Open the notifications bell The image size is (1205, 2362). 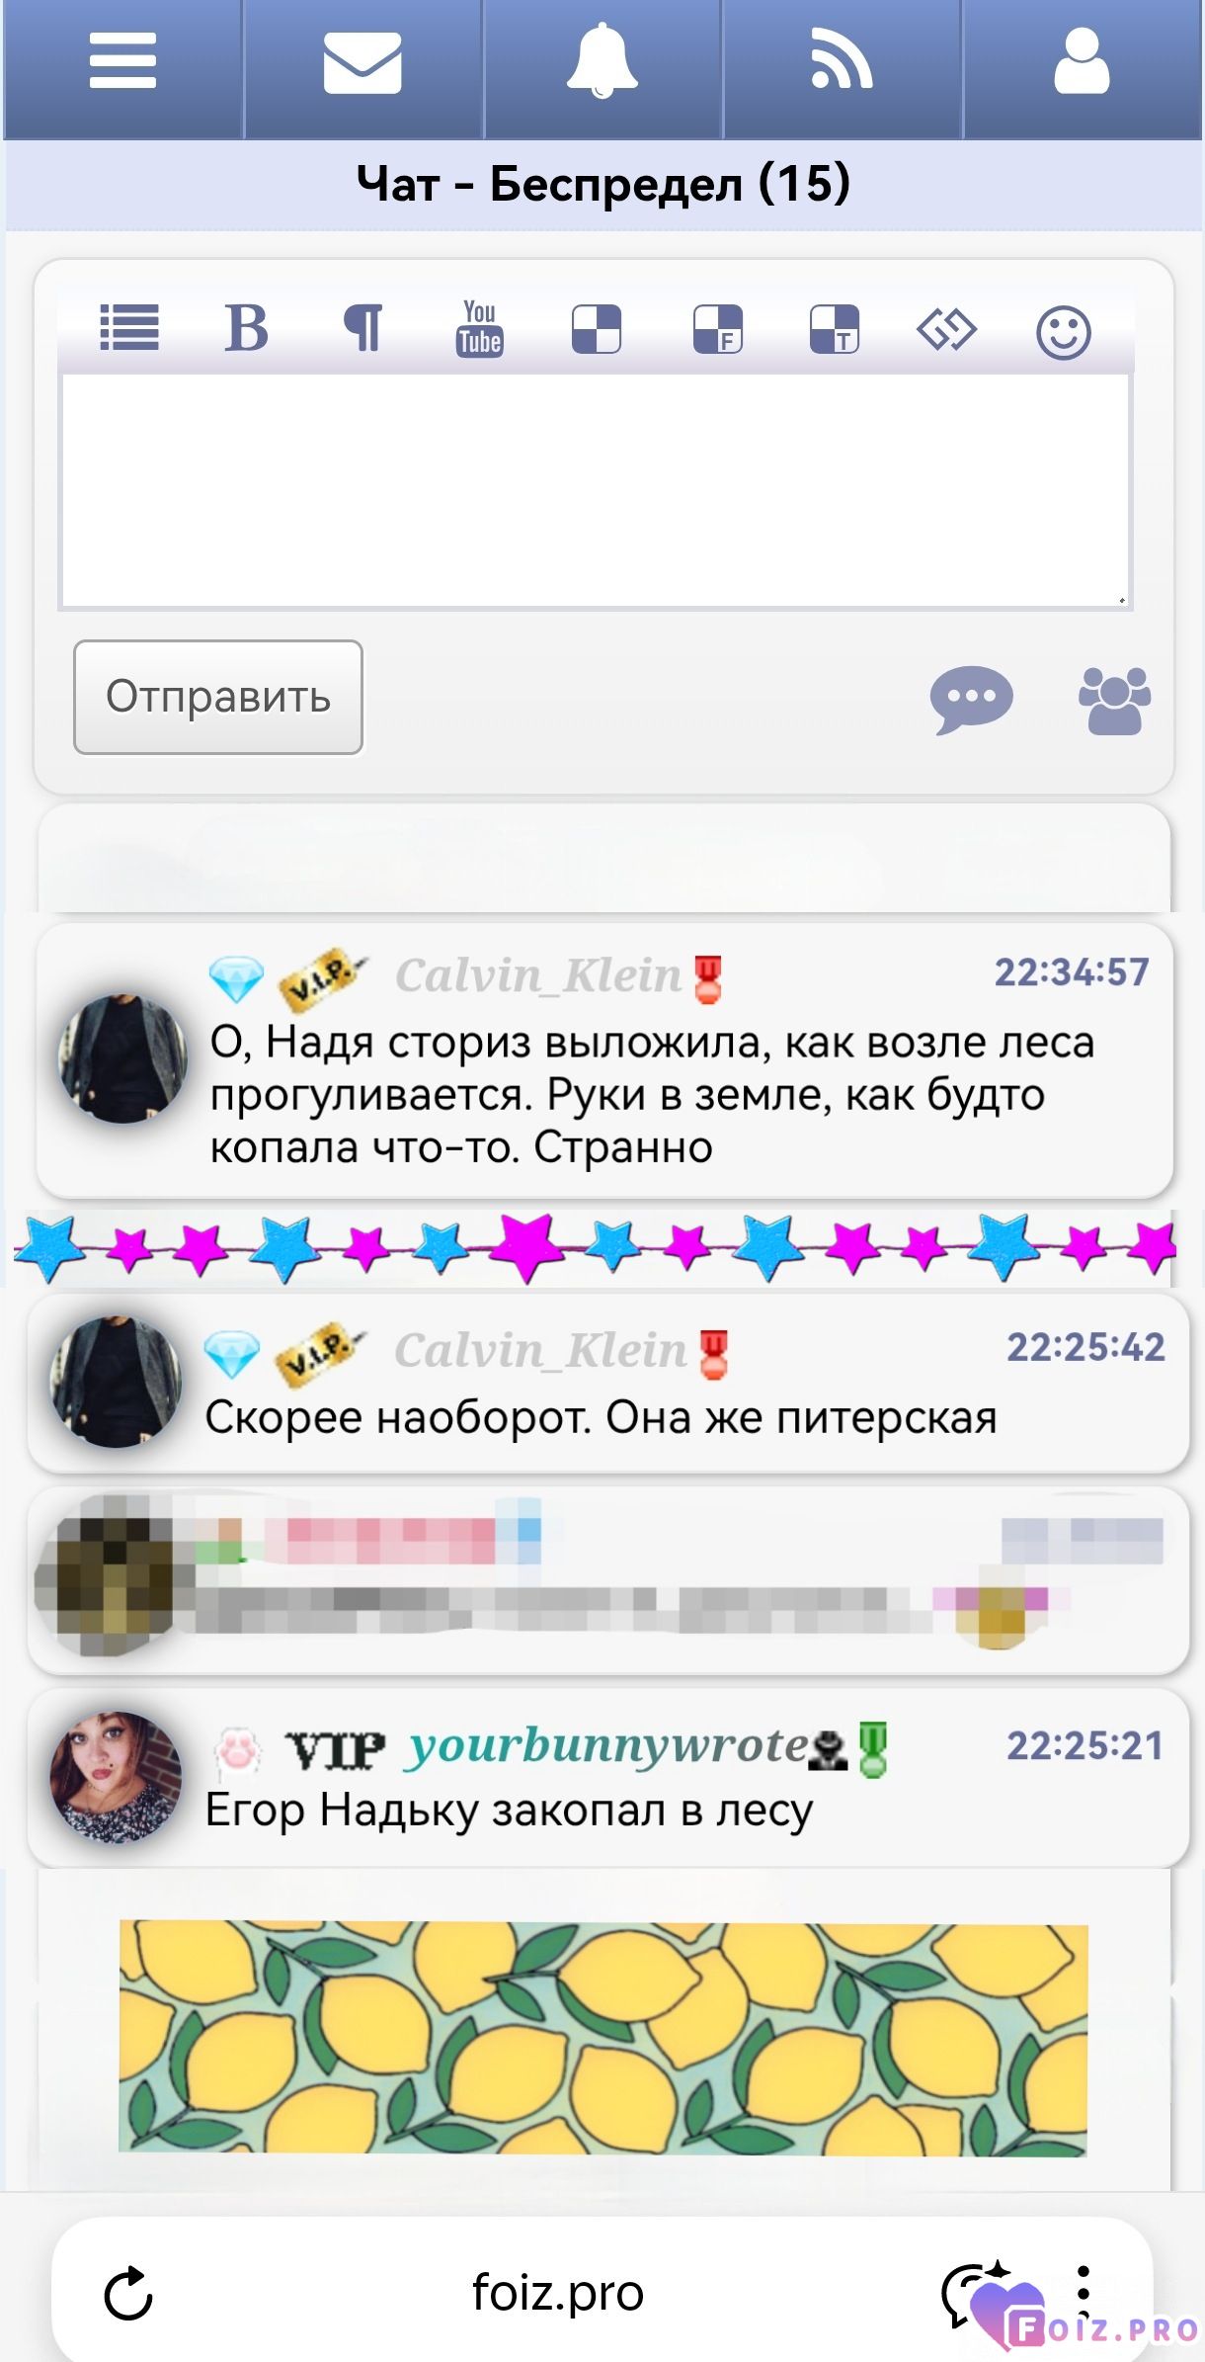click(x=602, y=61)
